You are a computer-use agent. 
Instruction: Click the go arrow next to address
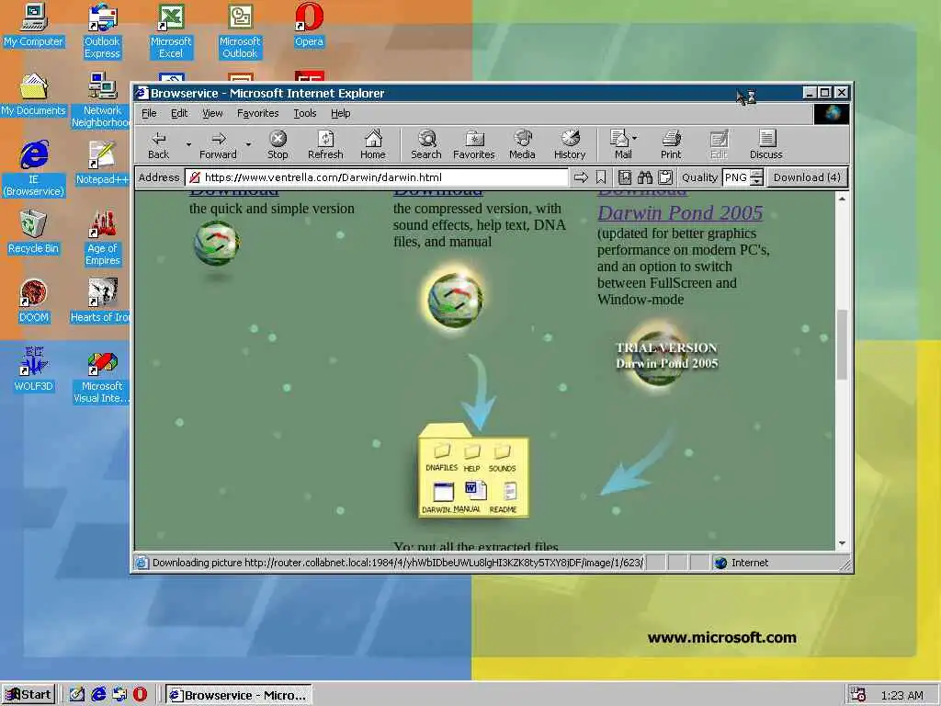pos(581,177)
